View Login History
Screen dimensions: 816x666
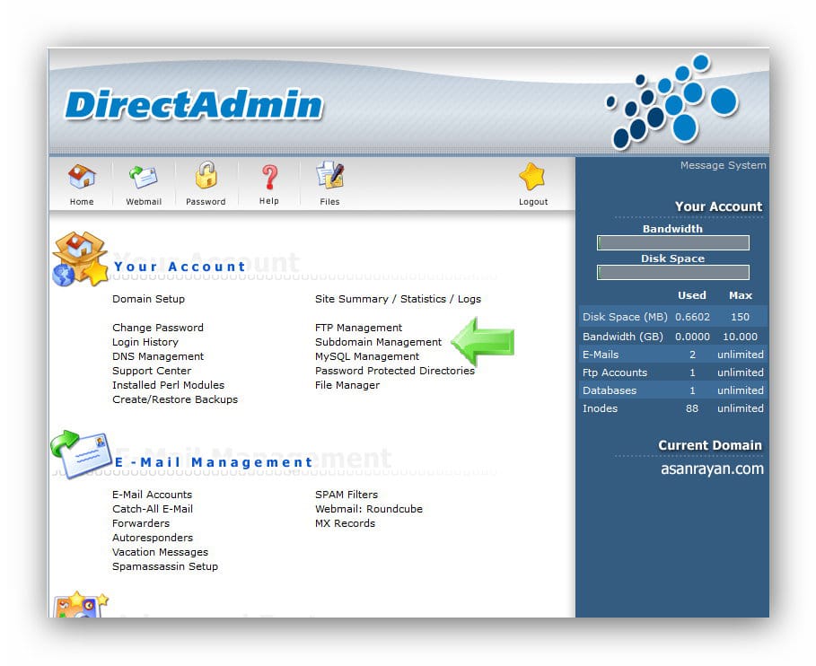click(145, 342)
